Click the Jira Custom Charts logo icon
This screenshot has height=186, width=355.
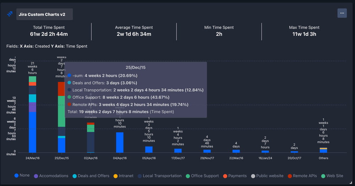pos(10,14)
